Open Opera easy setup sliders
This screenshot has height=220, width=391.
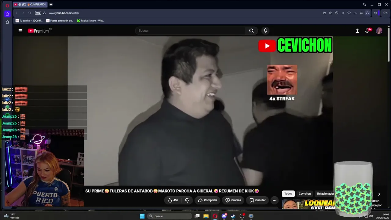point(361,13)
